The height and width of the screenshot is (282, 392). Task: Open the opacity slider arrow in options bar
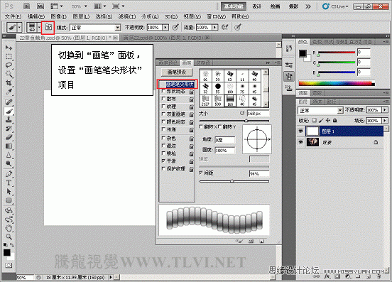click(165, 27)
